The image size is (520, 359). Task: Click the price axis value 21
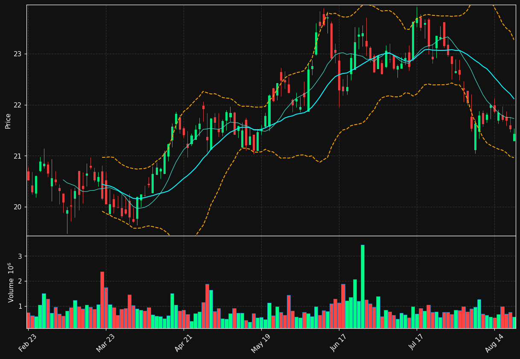(18, 156)
